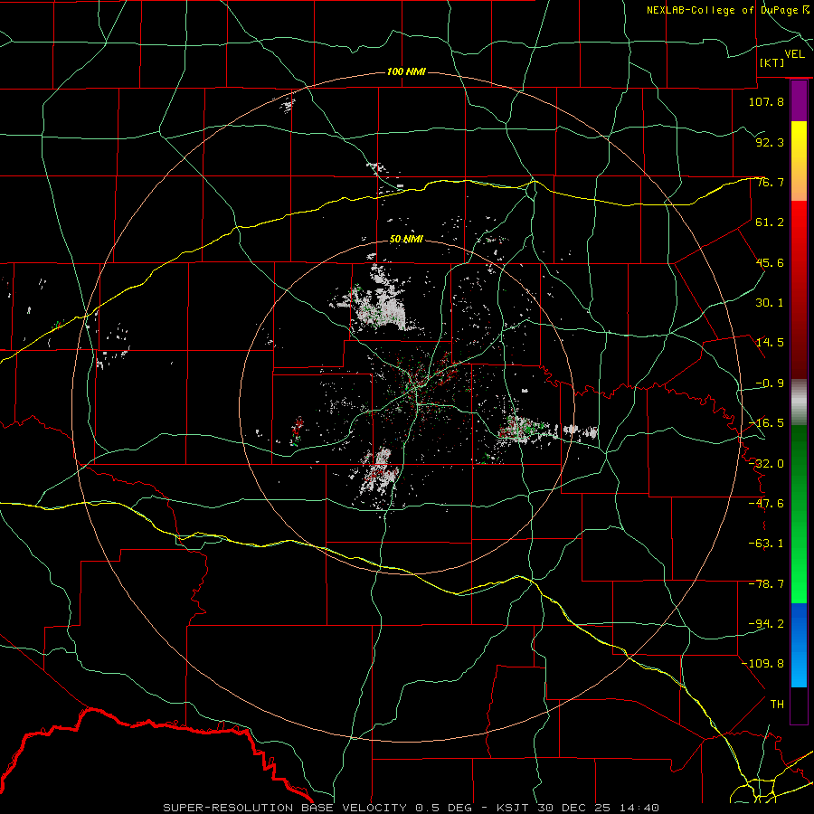Select the -47.6 scale value
This screenshot has width=814, height=814.
click(x=766, y=504)
